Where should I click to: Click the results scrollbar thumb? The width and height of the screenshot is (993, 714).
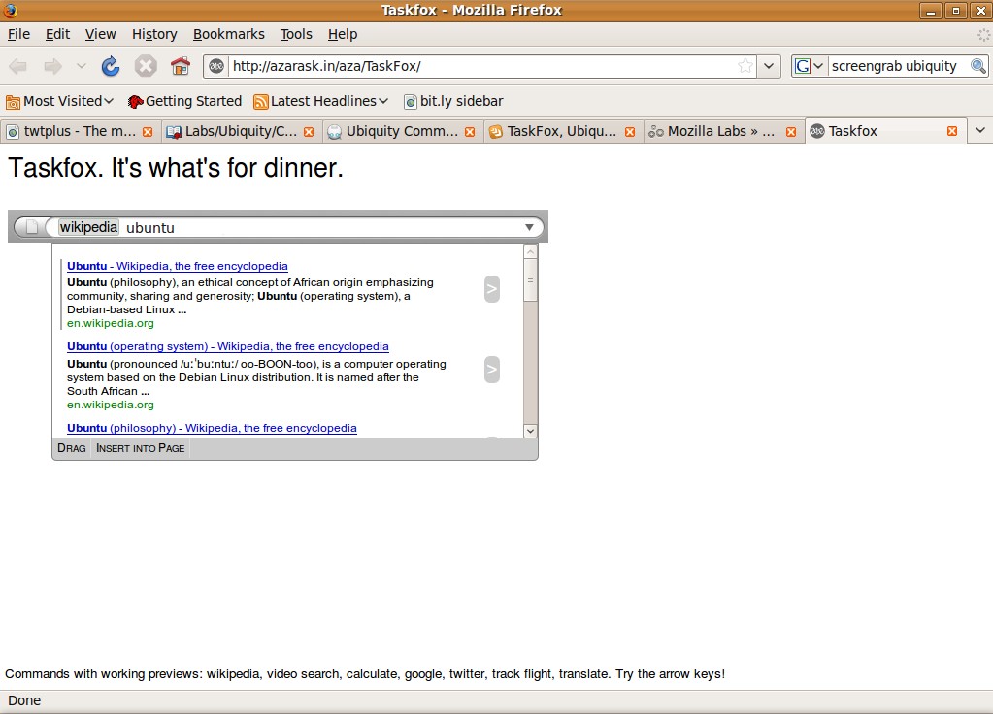pos(531,279)
